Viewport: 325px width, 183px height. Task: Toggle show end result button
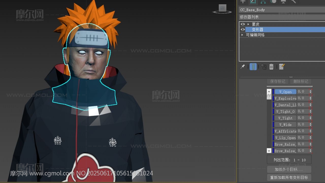tap(253, 67)
